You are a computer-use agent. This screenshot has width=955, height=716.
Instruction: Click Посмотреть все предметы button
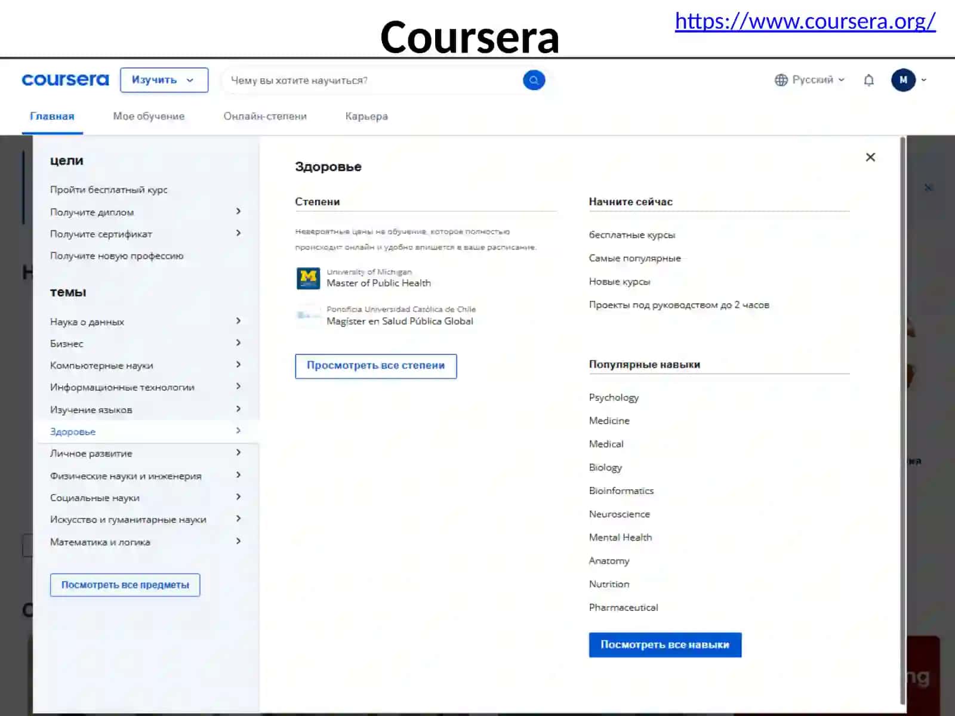[x=125, y=585]
